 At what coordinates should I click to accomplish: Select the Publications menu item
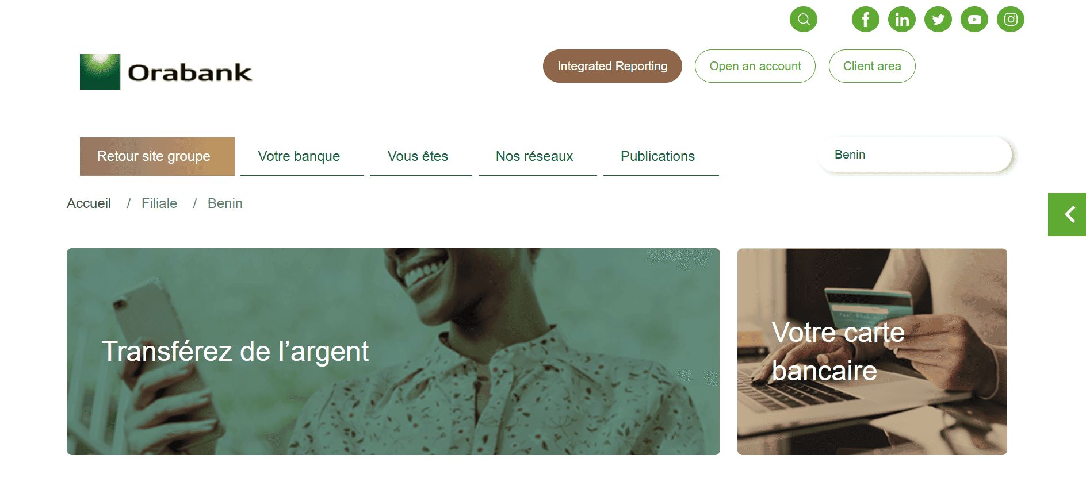(658, 156)
